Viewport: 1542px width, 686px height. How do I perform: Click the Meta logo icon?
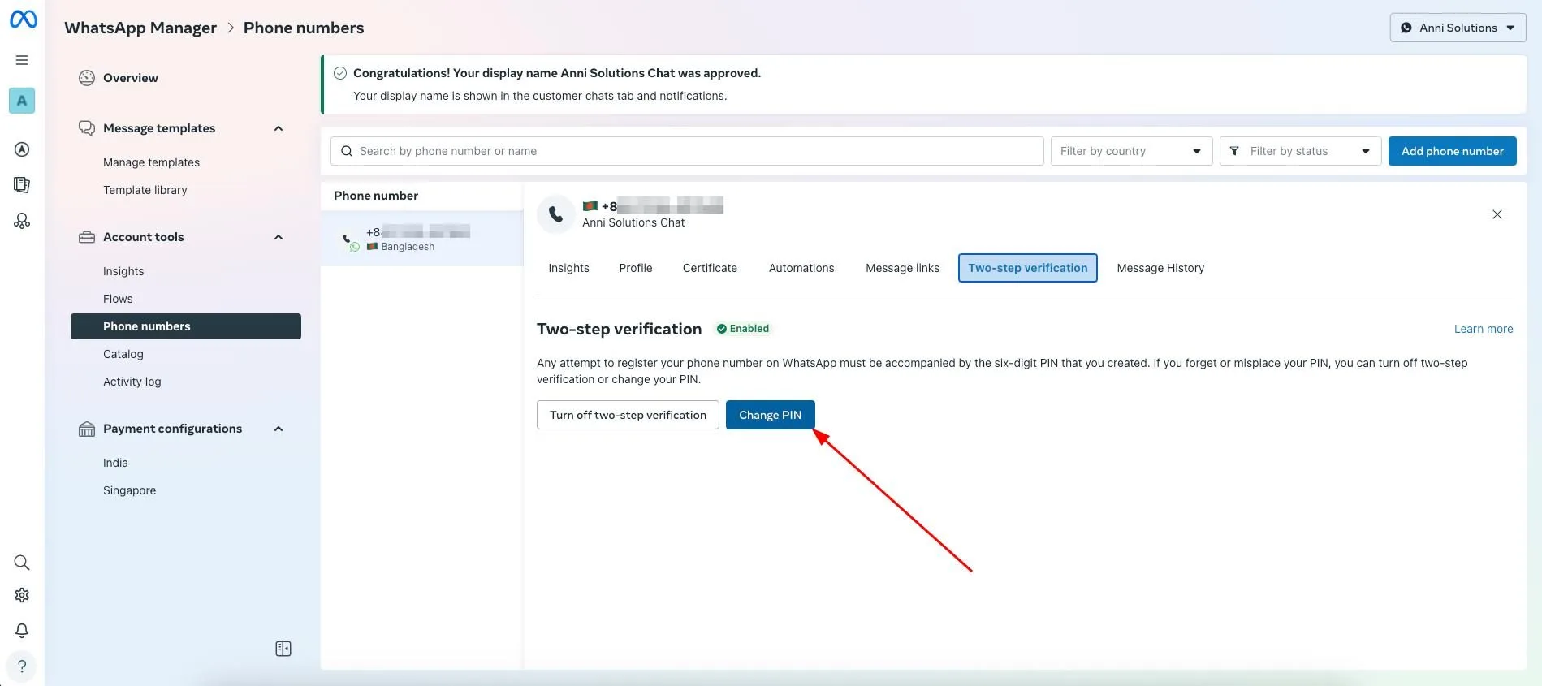pos(23,19)
